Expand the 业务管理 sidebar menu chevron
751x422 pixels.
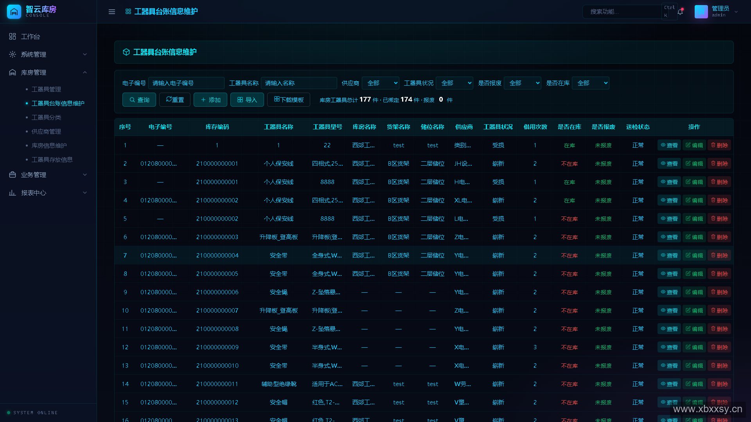[85, 175]
